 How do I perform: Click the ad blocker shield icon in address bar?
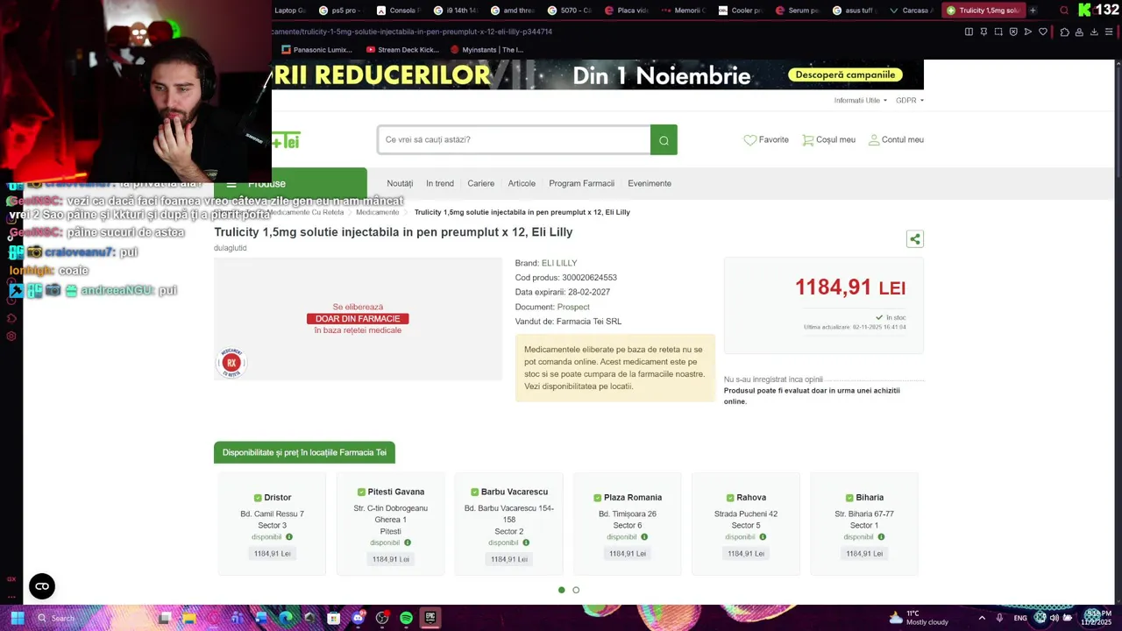coord(1013,32)
